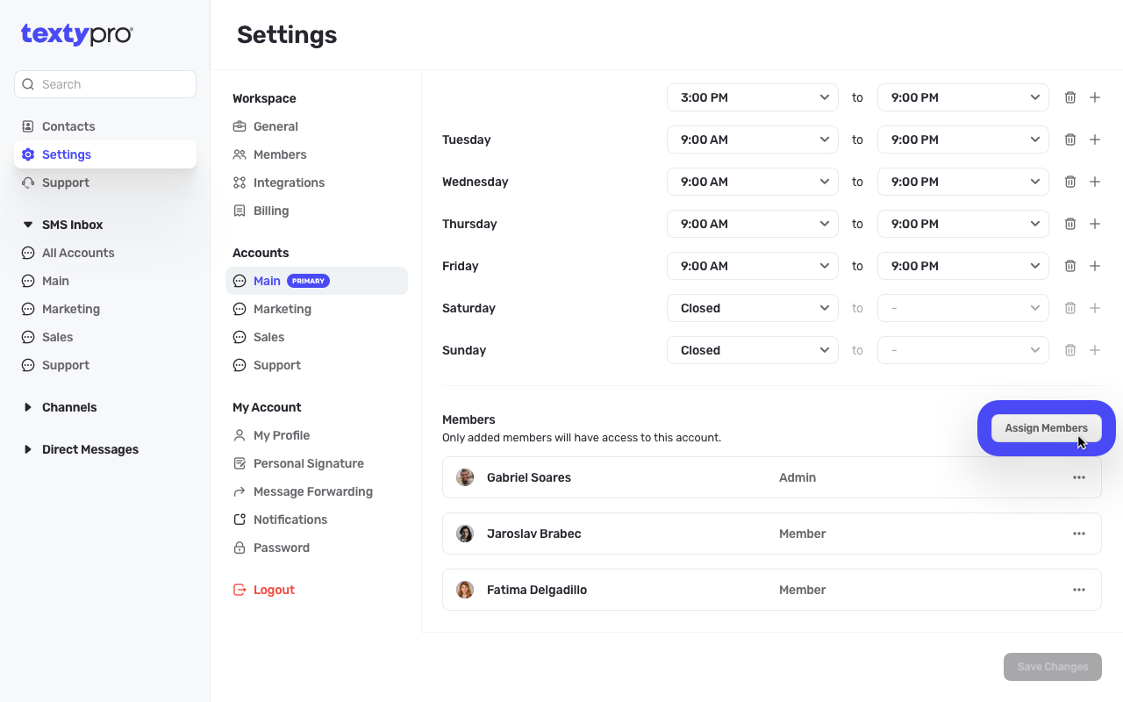
Task: Open the Tuesday end time dropdown
Action: click(x=963, y=140)
